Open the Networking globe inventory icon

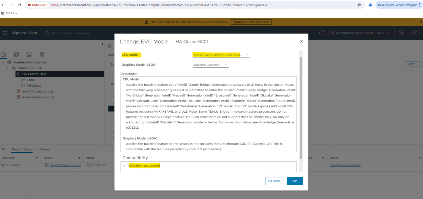(x=42, y=54)
